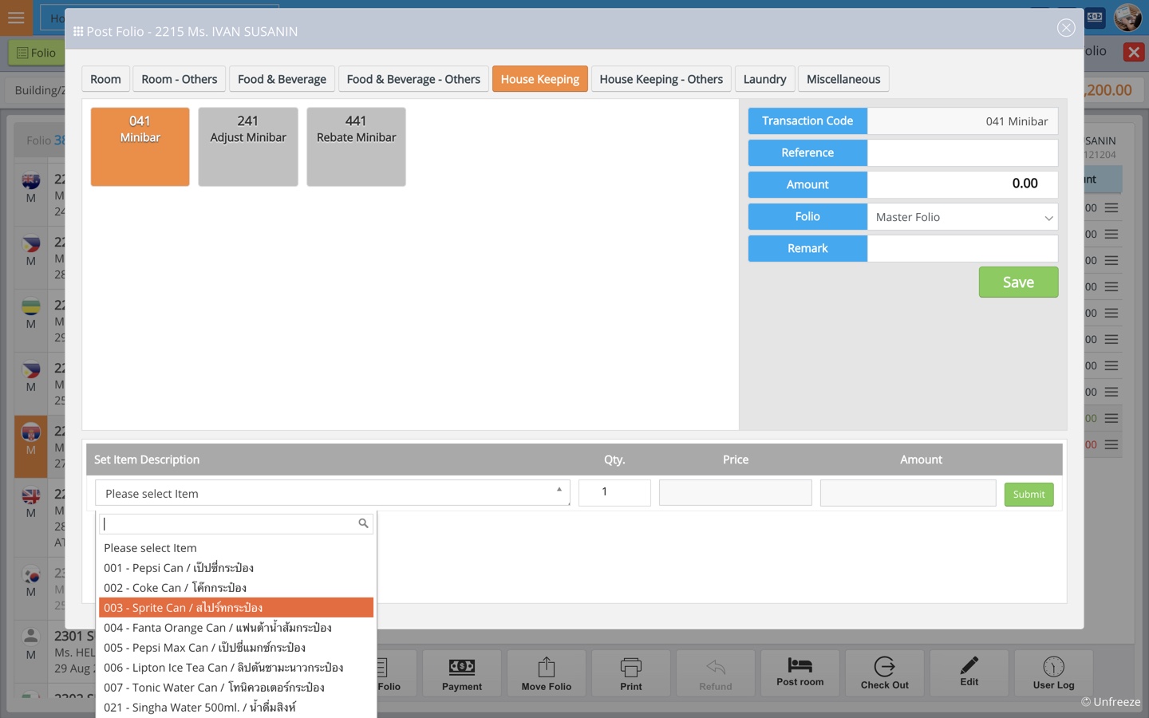Click the Payment cash icon button
1149x718 pixels.
tap(462, 667)
